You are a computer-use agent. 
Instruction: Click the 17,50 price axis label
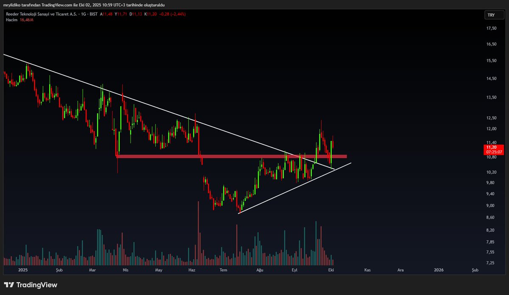(x=491, y=28)
